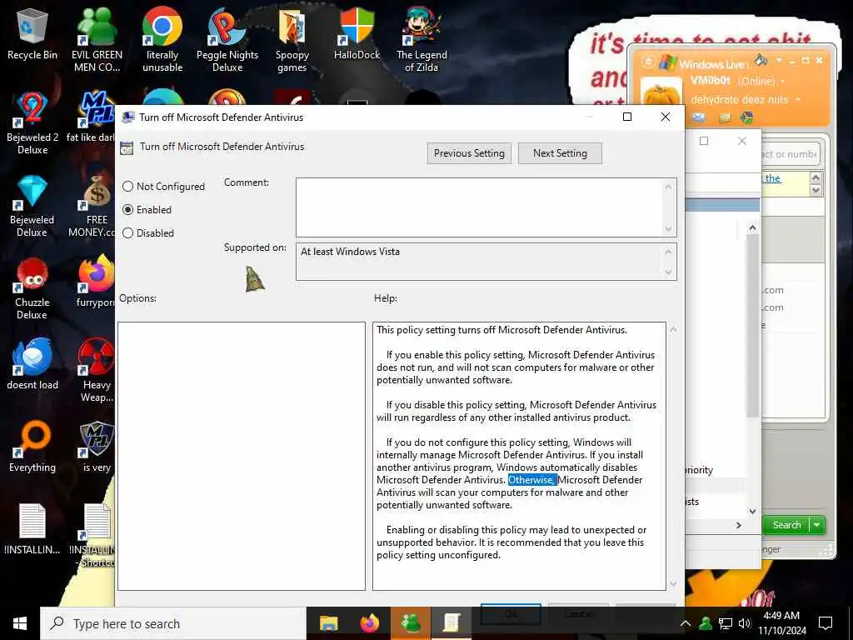Click the 'the' hyperlink in Messenger
The height and width of the screenshot is (640, 853).
(x=772, y=178)
